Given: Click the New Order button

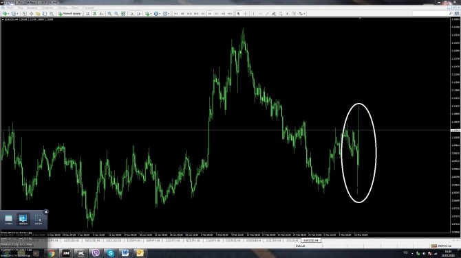Looking at the screenshot, I should pyautogui.click(x=69, y=14).
